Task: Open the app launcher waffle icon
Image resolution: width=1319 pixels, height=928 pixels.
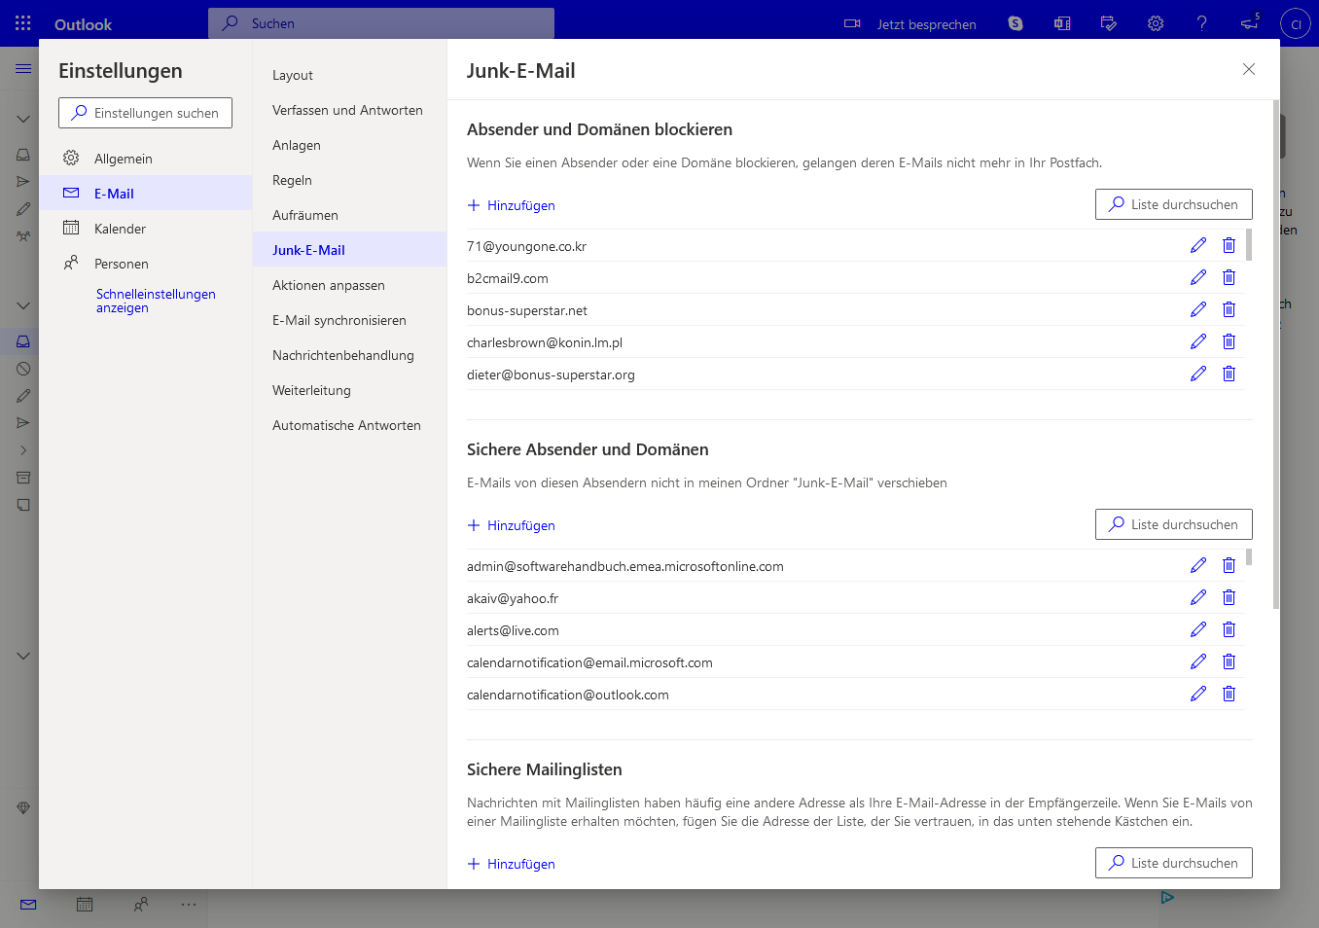Action: [x=23, y=23]
